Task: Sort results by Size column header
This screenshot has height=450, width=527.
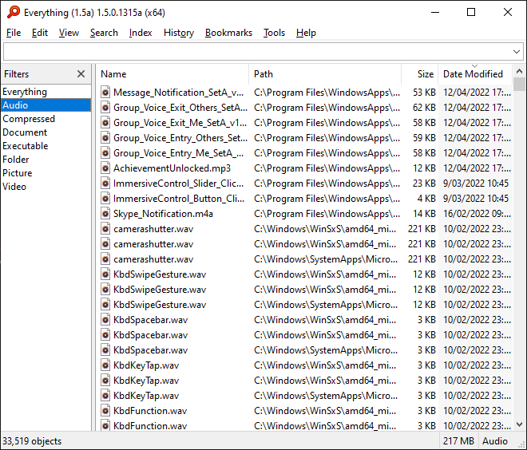Action: 420,74
